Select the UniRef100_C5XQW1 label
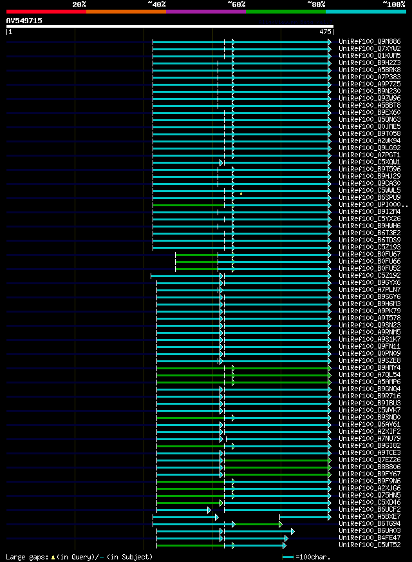 click(370, 162)
